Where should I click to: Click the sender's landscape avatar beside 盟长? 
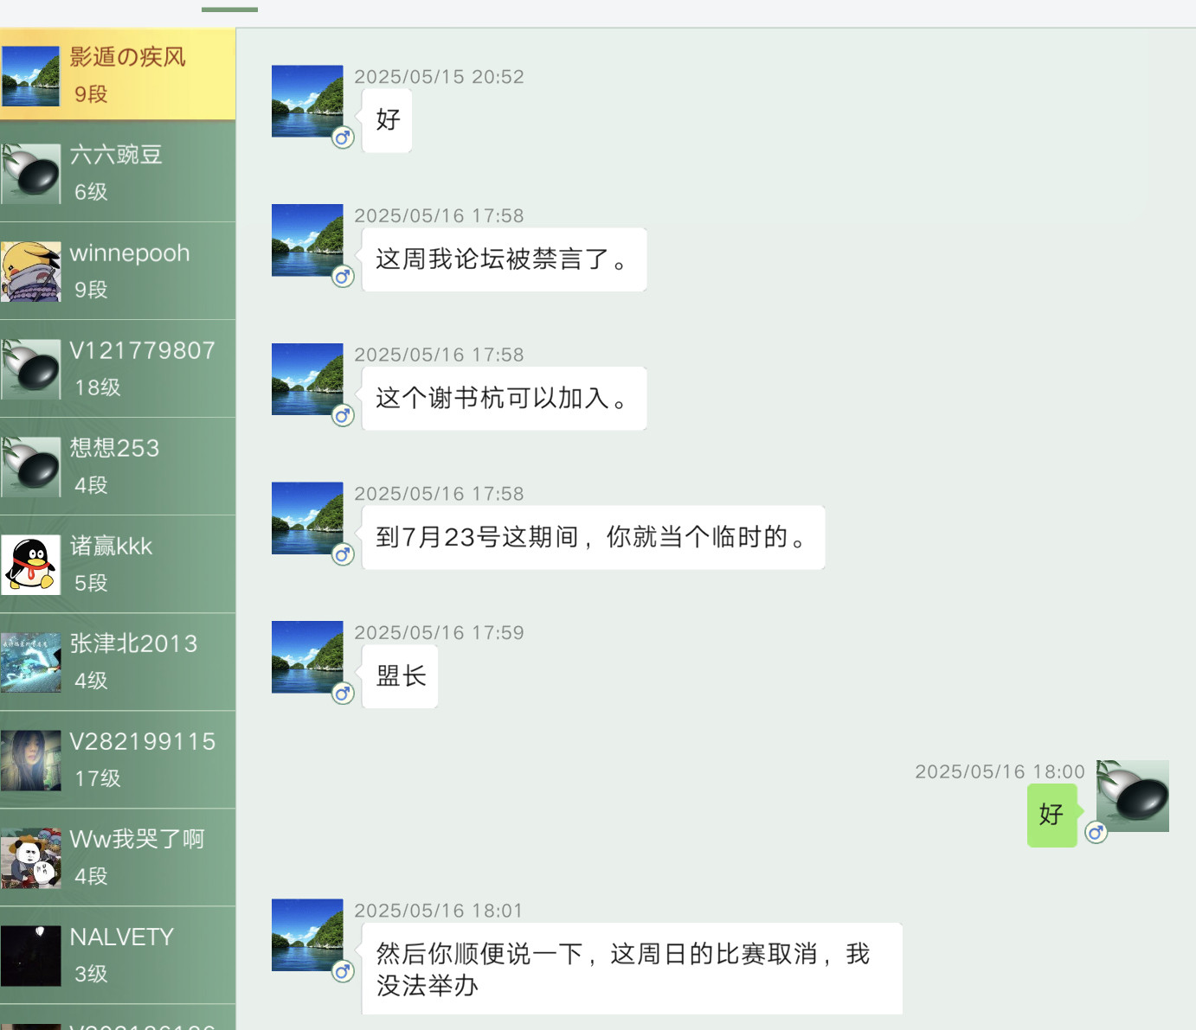(x=307, y=657)
